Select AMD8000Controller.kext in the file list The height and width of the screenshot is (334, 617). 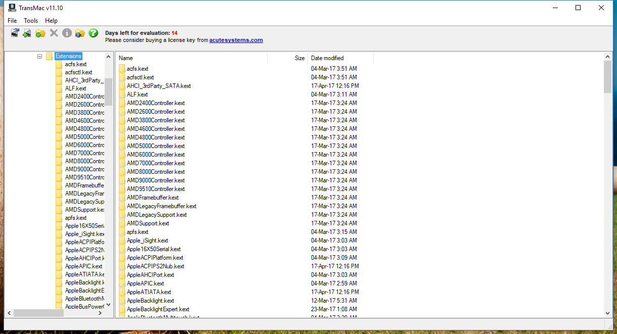coord(156,172)
